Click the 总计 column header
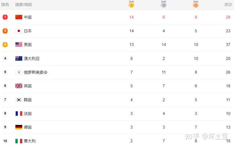 click(228, 4)
